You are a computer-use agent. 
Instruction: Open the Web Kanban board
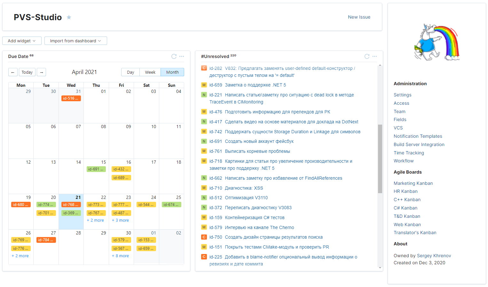pyautogui.click(x=407, y=225)
